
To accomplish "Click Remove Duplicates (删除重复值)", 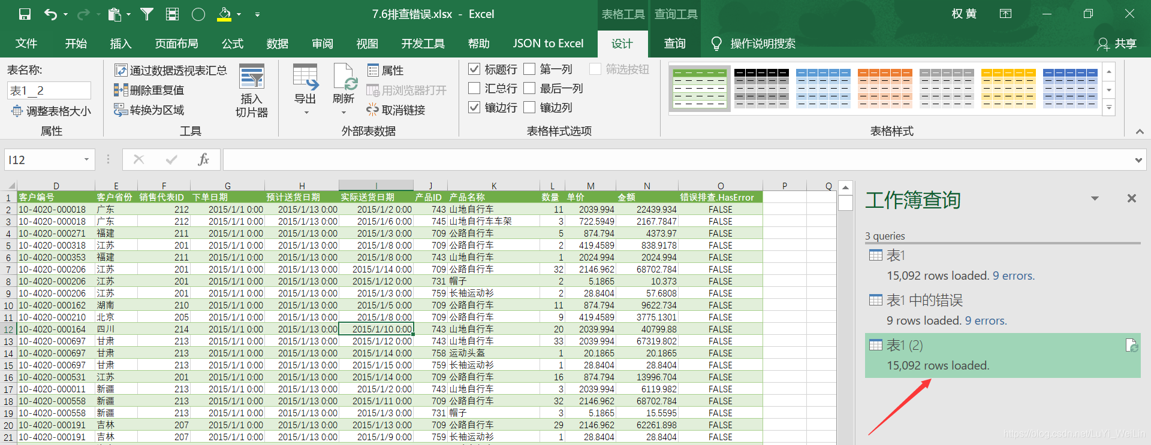I will pos(149,90).
